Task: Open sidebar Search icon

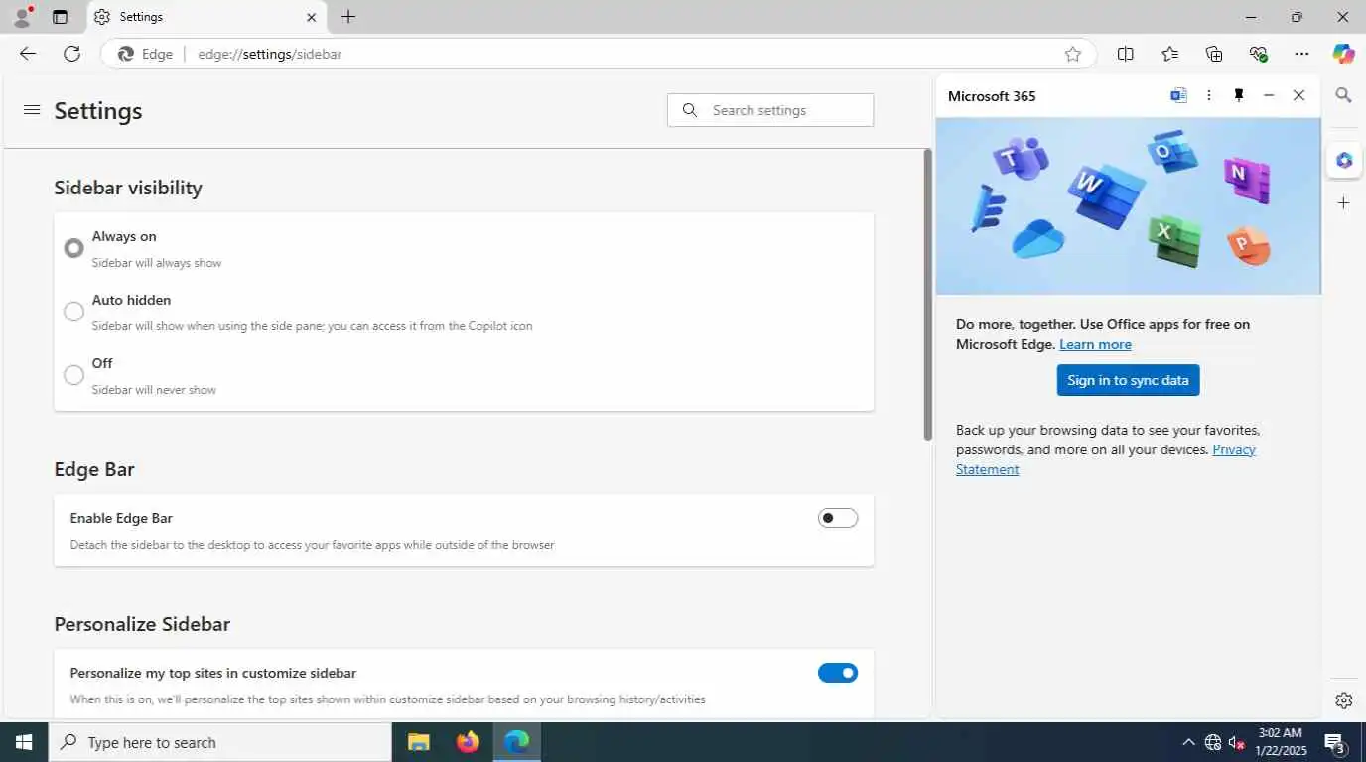Action: click(1343, 95)
